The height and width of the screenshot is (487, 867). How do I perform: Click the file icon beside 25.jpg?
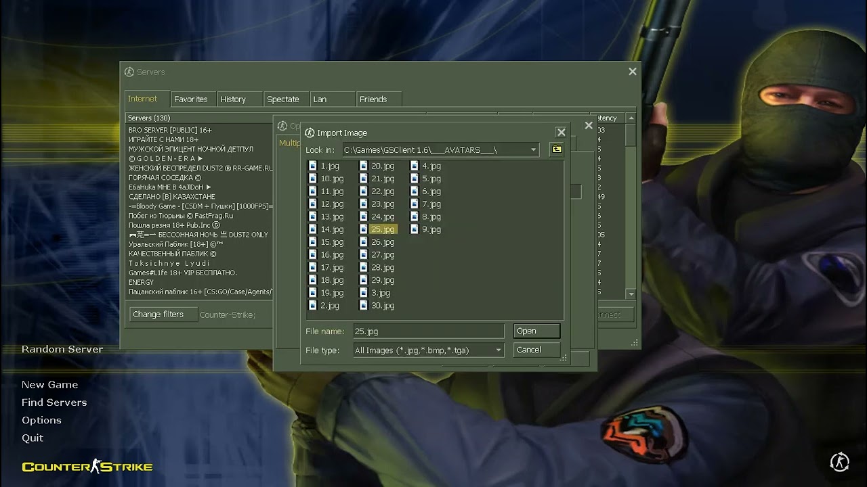coord(363,229)
